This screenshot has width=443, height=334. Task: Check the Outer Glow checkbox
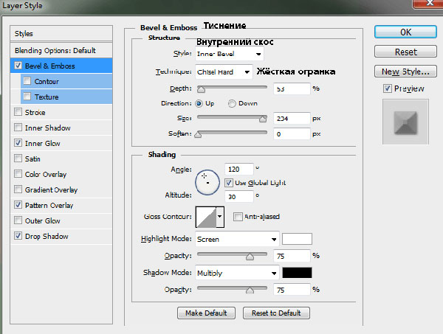tap(18, 220)
